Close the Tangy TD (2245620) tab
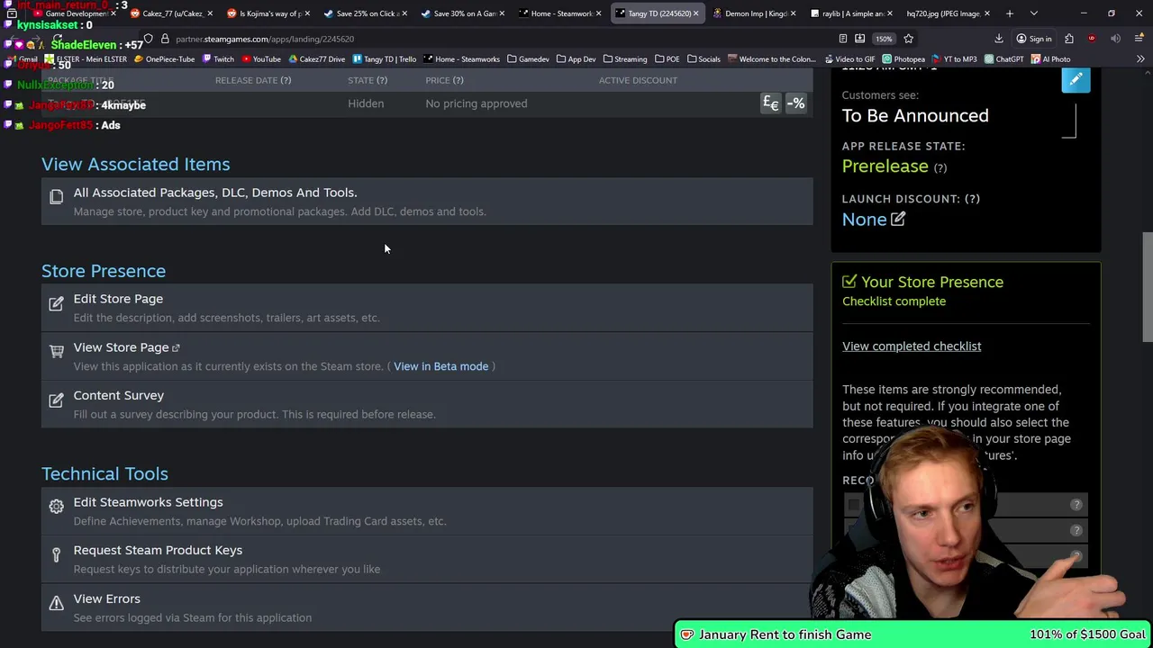Viewport: 1153px width, 648px height. [695, 13]
